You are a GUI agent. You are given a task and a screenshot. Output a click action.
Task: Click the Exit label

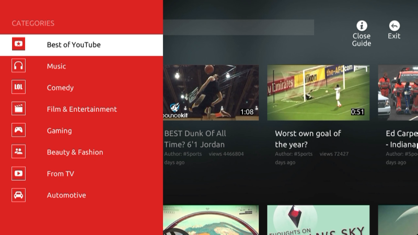pyautogui.click(x=394, y=36)
